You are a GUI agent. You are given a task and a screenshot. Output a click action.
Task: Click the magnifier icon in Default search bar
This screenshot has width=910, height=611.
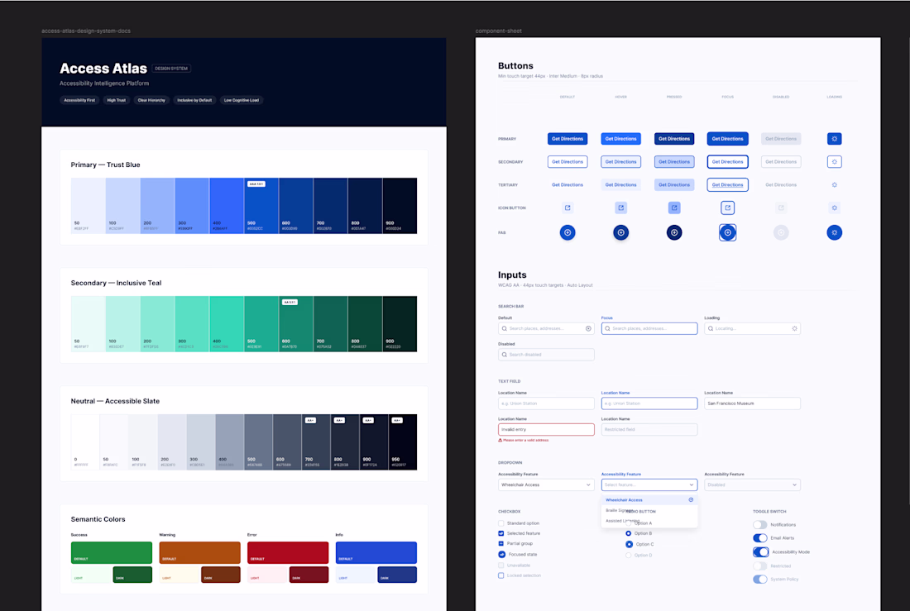(505, 328)
